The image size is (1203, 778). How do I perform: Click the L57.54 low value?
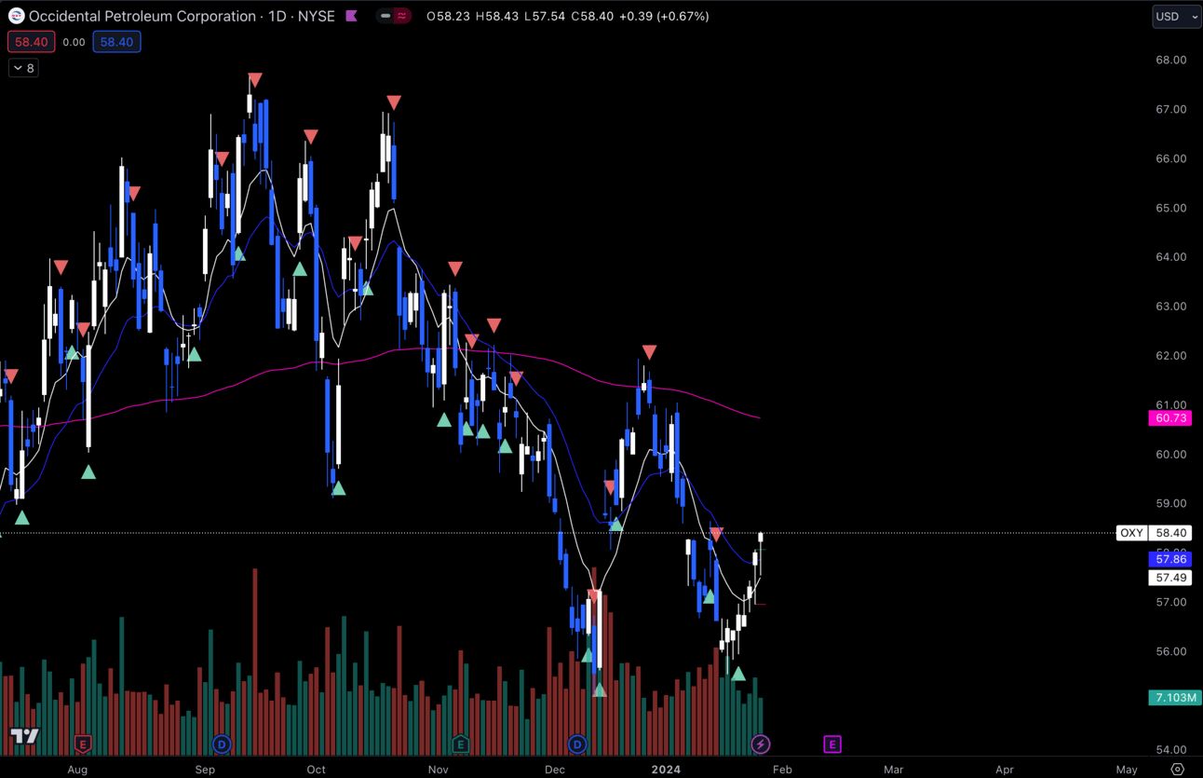coord(543,16)
